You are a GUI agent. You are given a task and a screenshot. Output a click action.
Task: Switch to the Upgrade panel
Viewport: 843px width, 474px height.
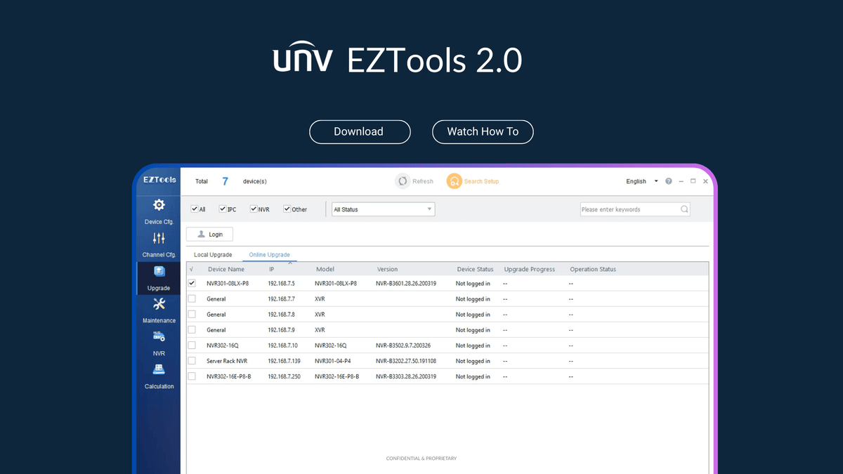point(159,277)
